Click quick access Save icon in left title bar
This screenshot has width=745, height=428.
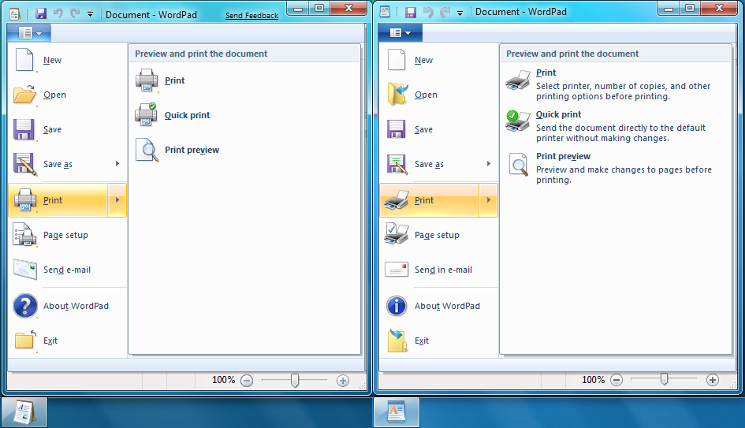coord(41,13)
